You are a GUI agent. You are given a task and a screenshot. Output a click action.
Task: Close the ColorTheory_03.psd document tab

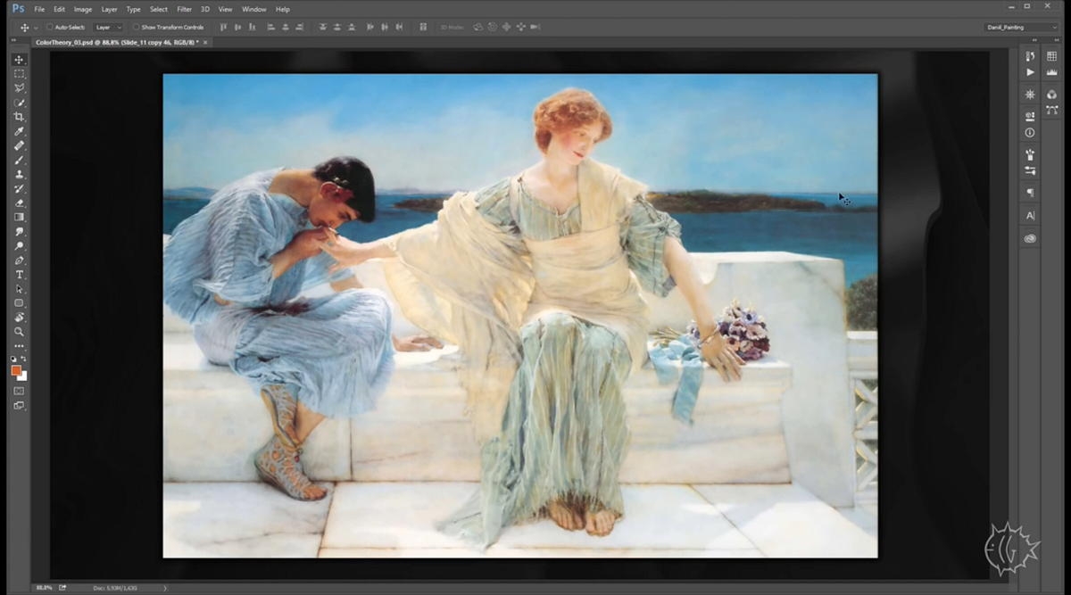pos(206,42)
